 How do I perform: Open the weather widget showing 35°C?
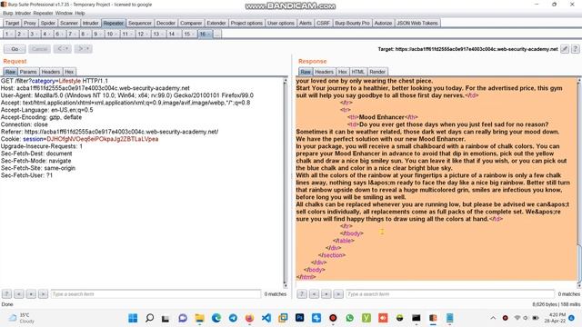pyautogui.click(x=22, y=318)
